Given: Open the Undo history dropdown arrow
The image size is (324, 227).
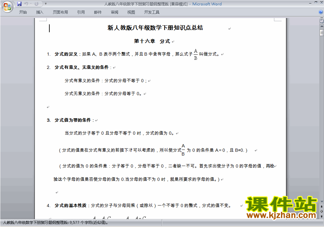Looking at the screenshot, I should pyautogui.click(x=31, y=4).
